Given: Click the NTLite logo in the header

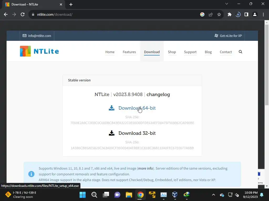Looking at the screenshot, I should tap(39, 51).
